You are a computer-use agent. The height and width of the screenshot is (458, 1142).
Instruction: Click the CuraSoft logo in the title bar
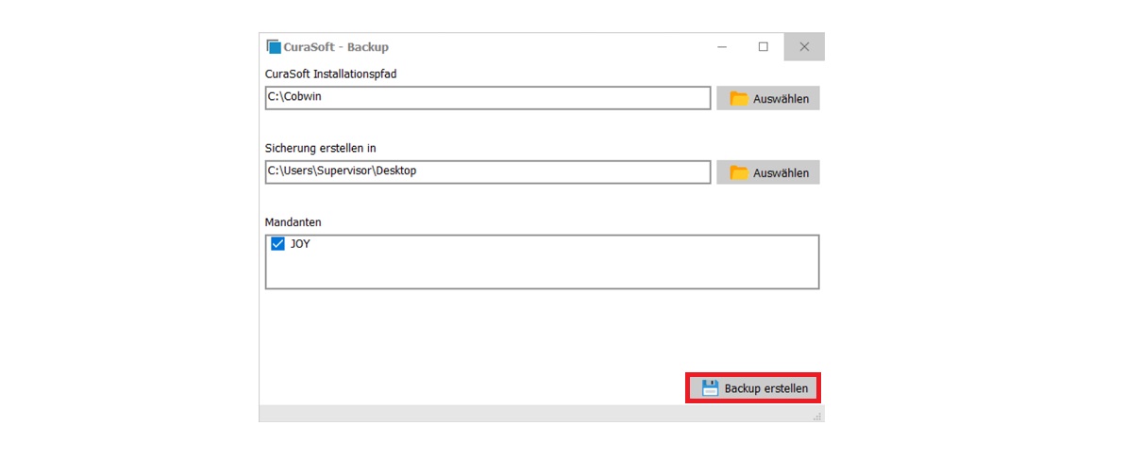coord(274,46)
